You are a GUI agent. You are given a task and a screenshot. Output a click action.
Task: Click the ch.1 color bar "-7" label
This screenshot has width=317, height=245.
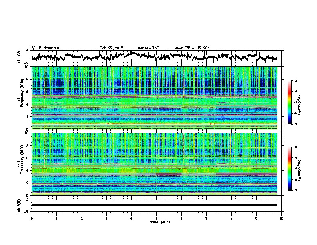(295, 124)
